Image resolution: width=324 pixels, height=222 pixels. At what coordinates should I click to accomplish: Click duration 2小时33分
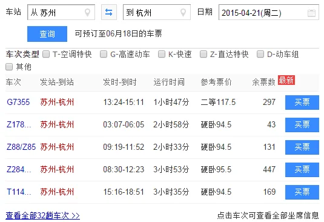(171, 147)
